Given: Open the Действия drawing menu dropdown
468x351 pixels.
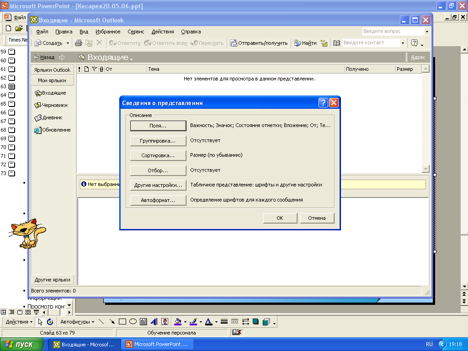Looking at the screenshot, I should 19,322.
